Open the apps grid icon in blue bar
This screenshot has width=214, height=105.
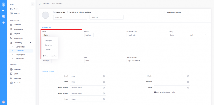tap(3, 17)
